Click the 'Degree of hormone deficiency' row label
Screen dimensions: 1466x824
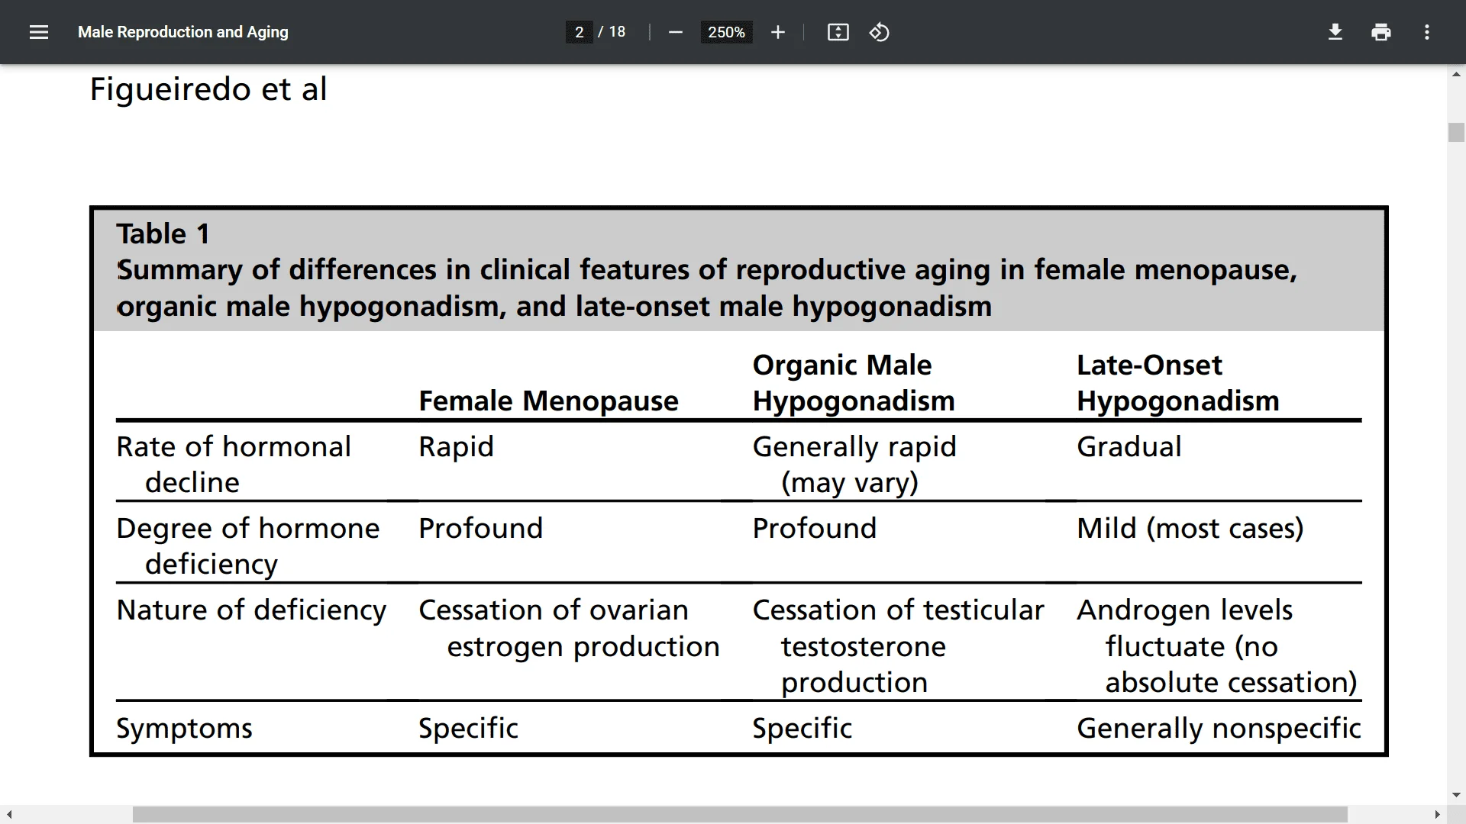click(247, 546)
